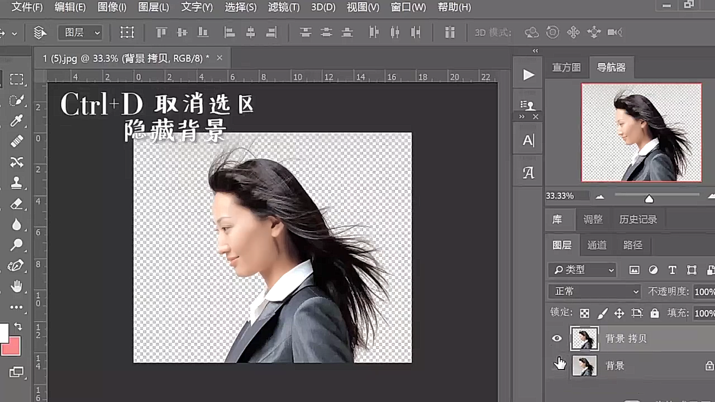Switch to the 通道 tab
715x402 pixels.
tap(597, 245)
